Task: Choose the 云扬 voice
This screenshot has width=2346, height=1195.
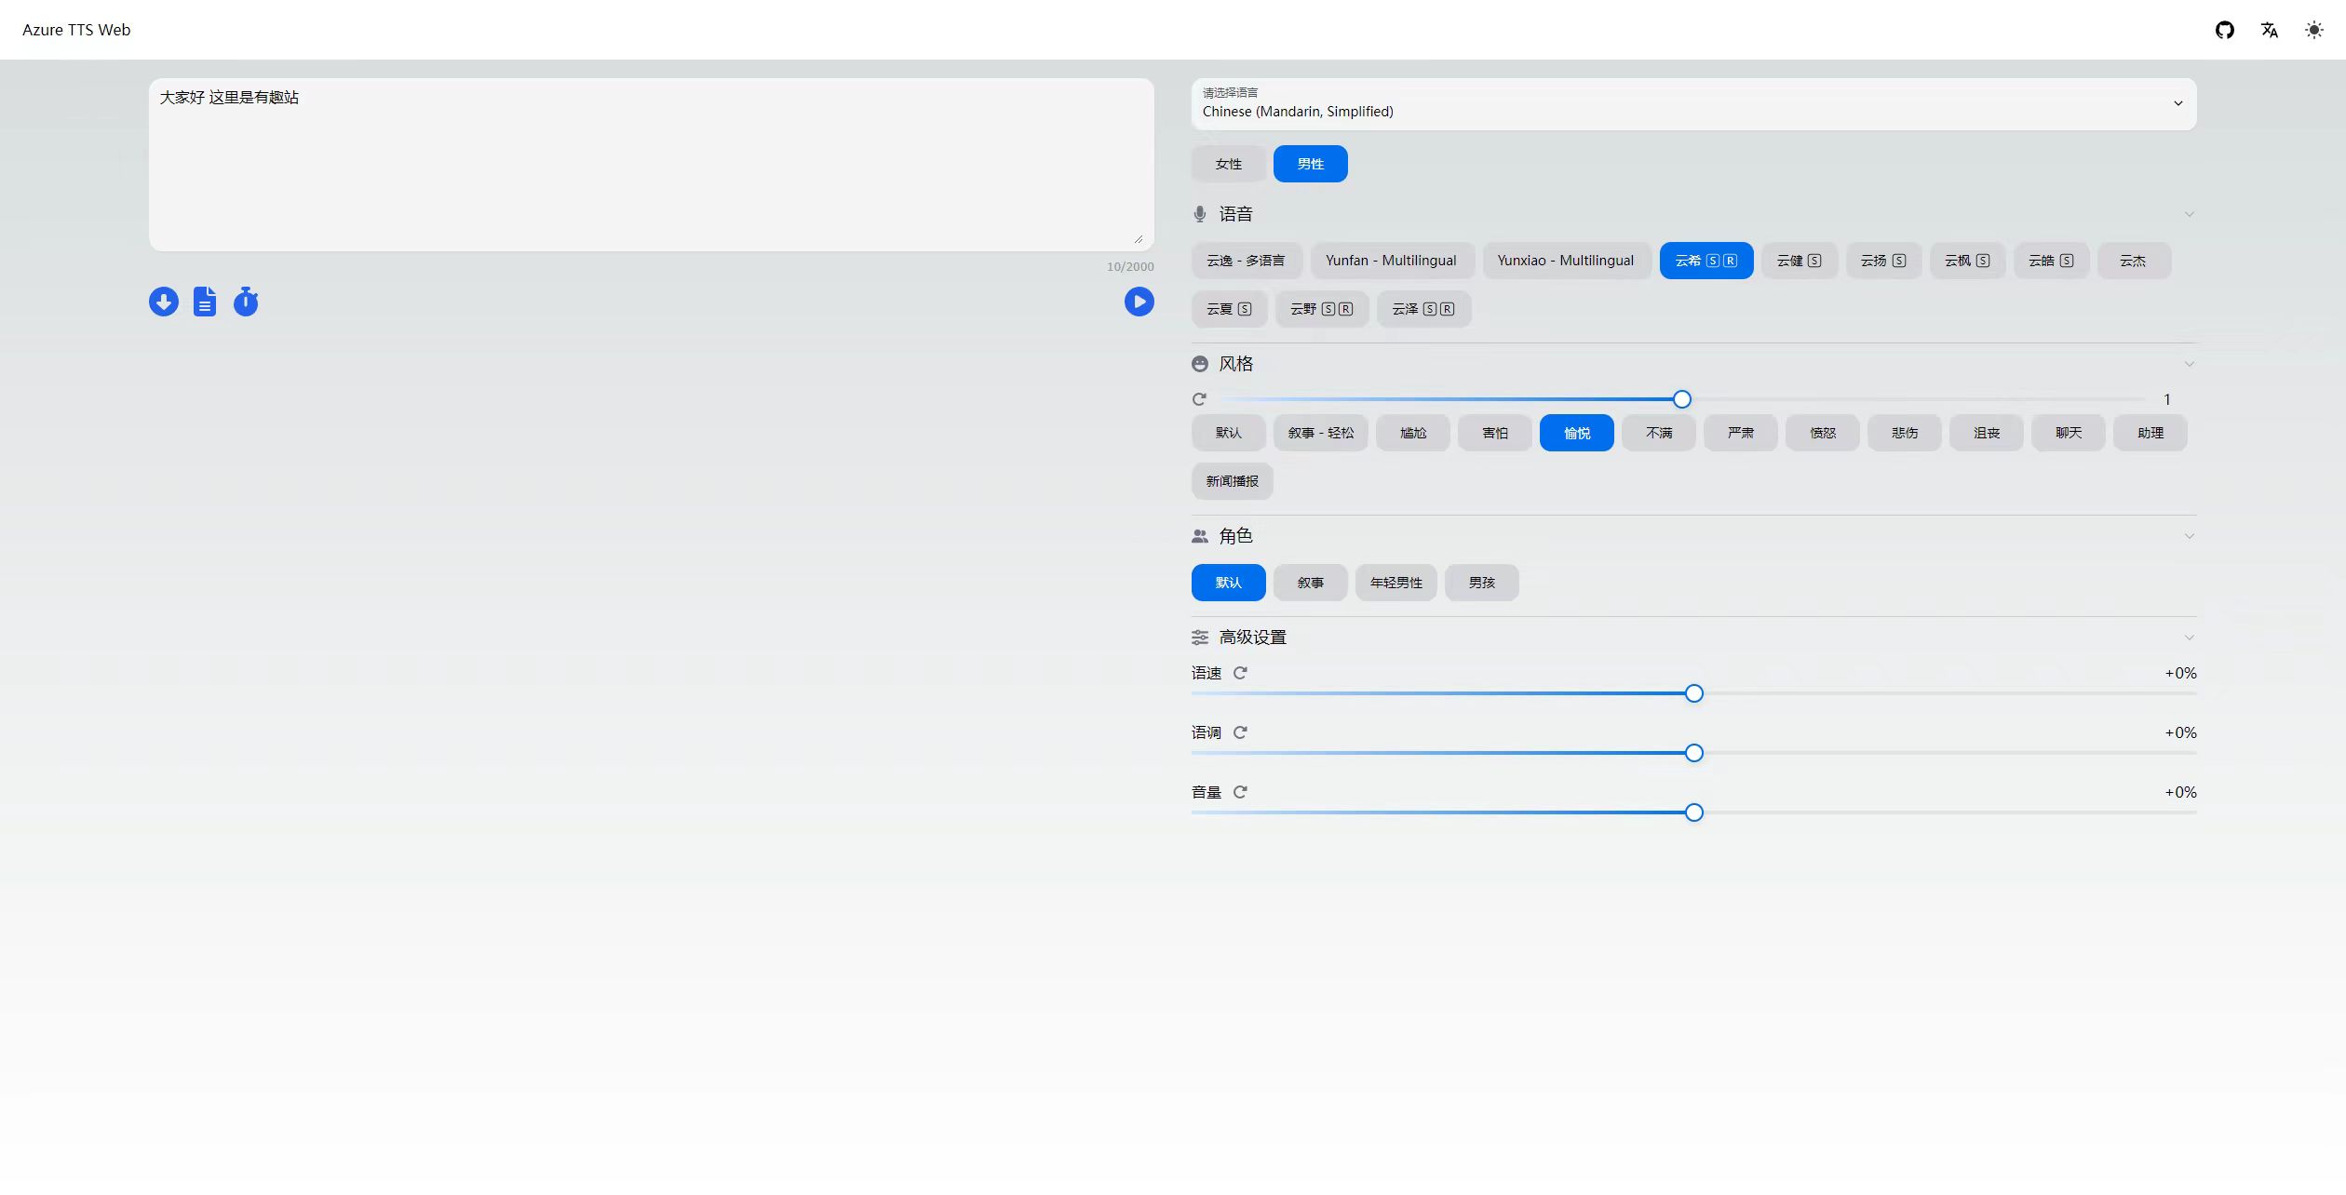Action: [1883, 261]
